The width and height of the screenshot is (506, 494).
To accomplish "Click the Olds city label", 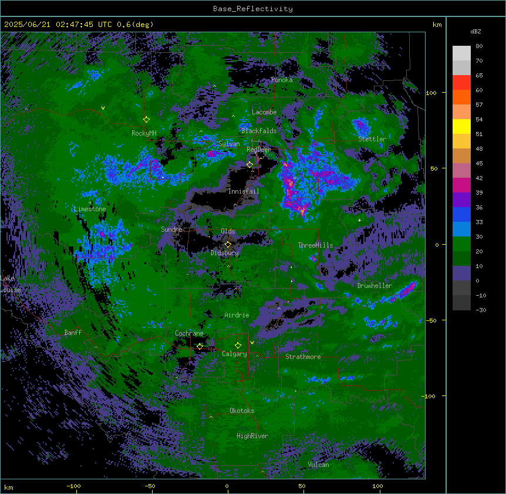I will tap(228, 231).
